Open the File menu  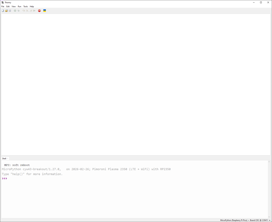tap(3, 6)
